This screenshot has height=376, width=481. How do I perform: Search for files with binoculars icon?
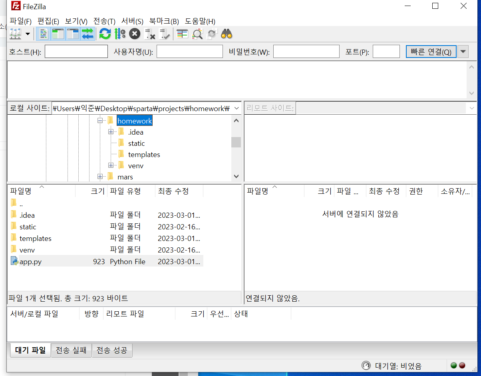coord(227,34)
